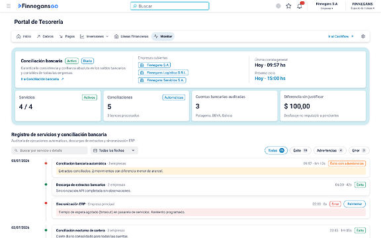Click red timeline dot for Conciliación bancaria automática
381x238 pixels.
click(46, 163)
